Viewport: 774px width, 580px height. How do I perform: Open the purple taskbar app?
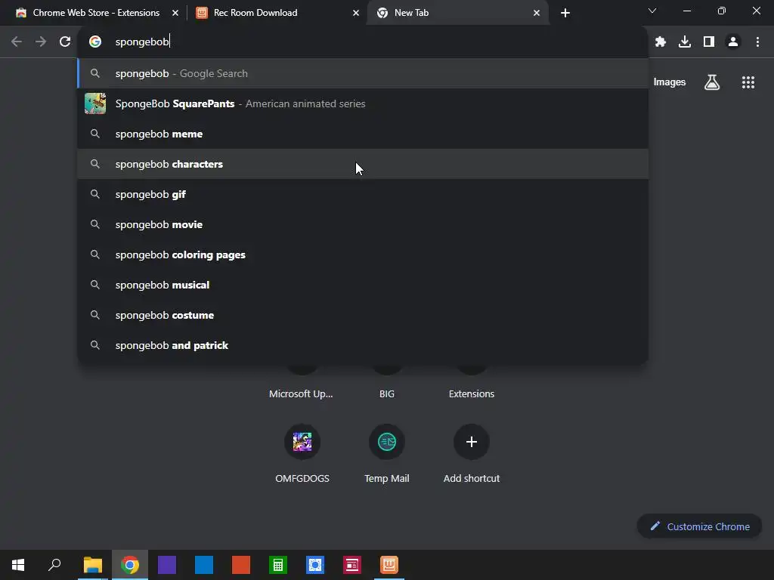[167, 565]
